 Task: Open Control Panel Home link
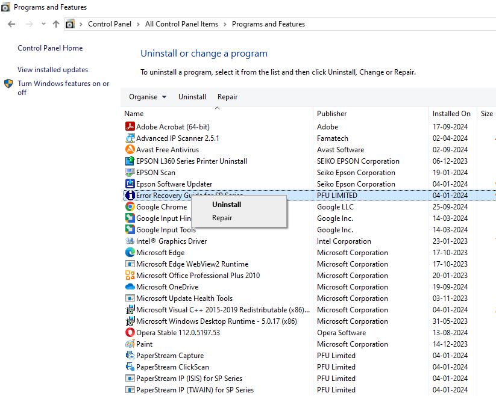tap(50, 48)
